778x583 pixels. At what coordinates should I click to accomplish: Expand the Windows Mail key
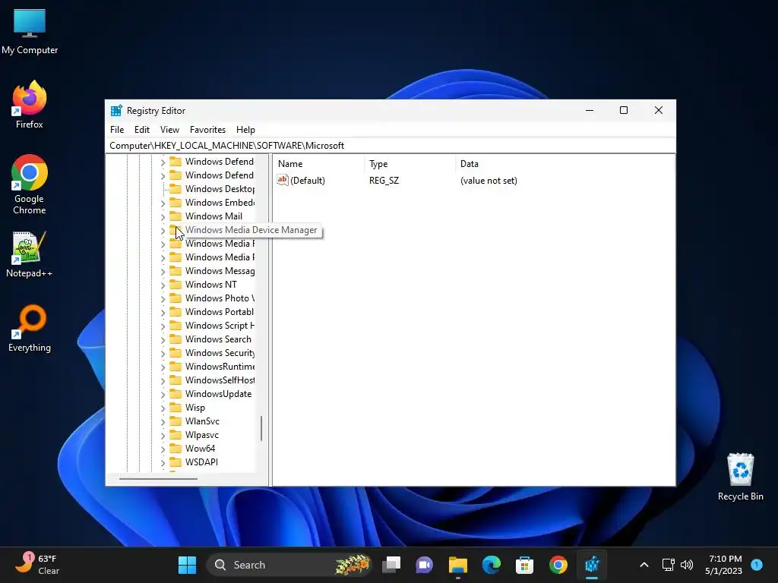click(x=163, y=216)
